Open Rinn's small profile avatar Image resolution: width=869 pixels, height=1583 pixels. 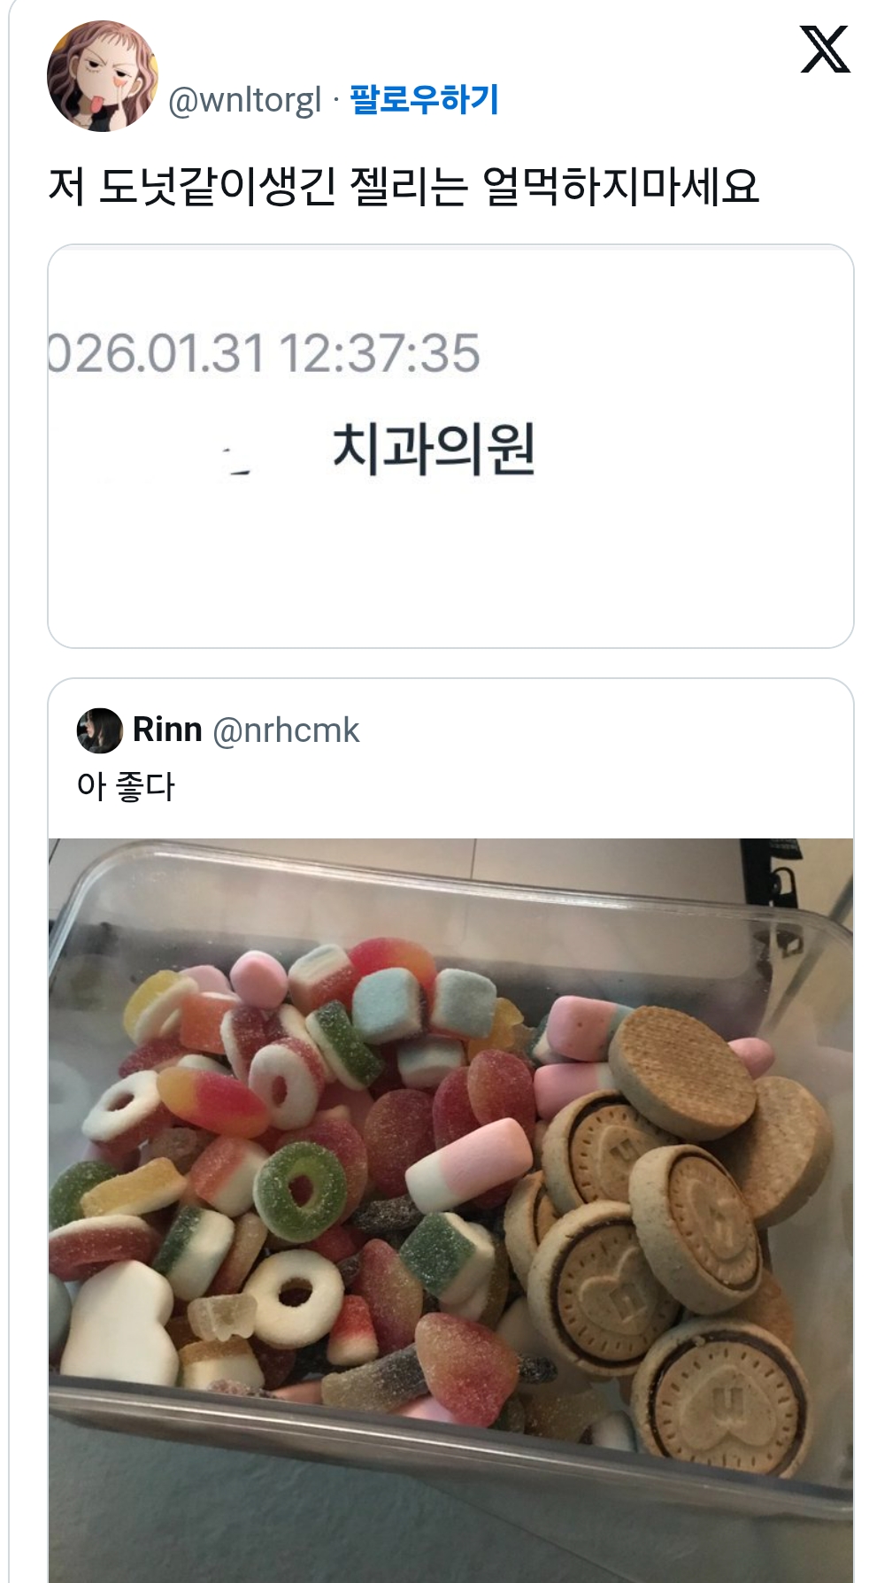pos(99,730)
